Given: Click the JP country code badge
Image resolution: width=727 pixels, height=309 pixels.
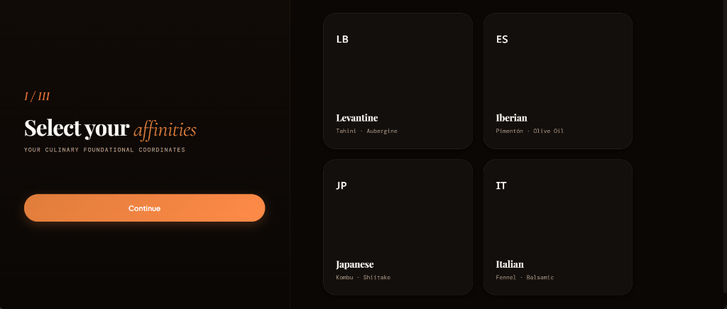Looking at the screenshot, I should (341, 185).
